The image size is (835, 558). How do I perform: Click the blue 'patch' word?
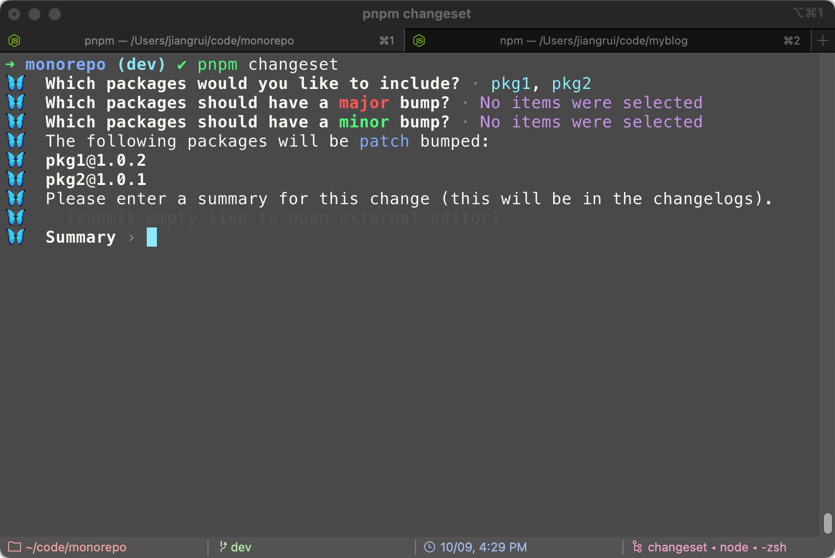[384, 142]
